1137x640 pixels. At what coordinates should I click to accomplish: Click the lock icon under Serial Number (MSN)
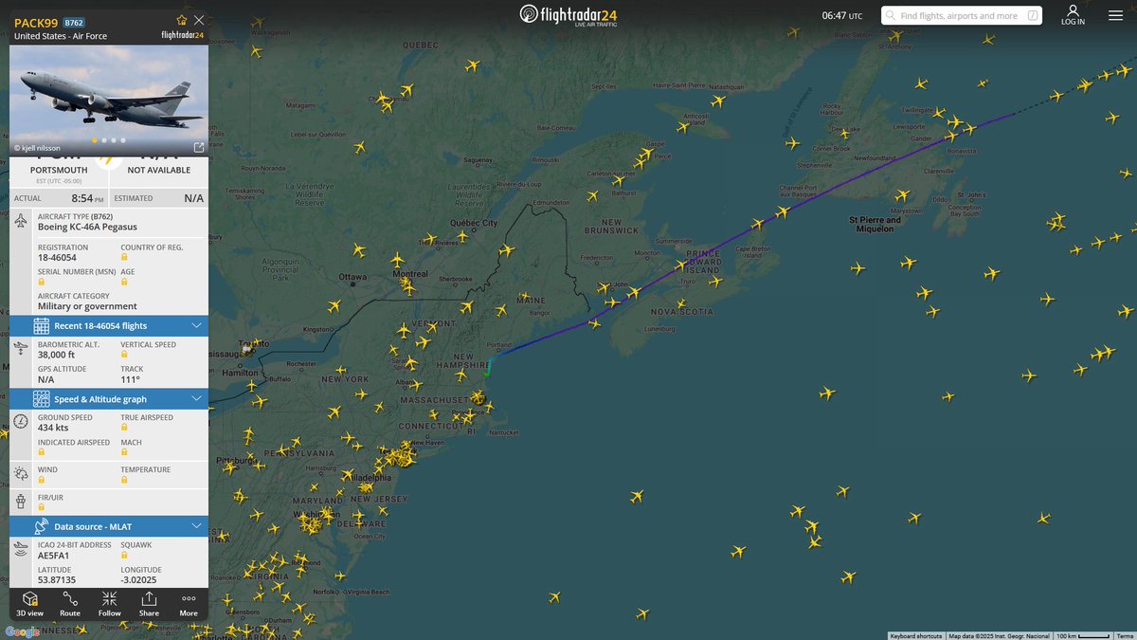(42, 282)
